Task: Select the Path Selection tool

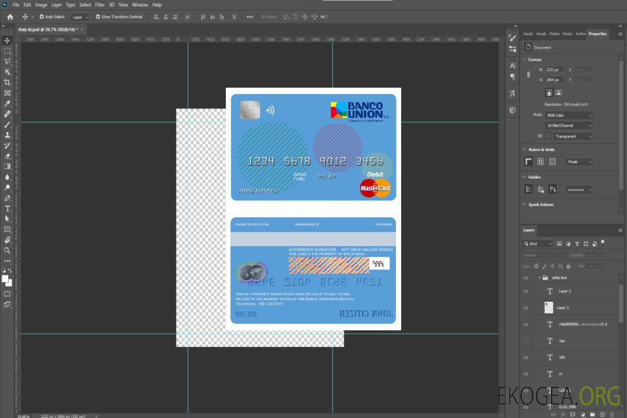Action: click(x=7, y=219)
